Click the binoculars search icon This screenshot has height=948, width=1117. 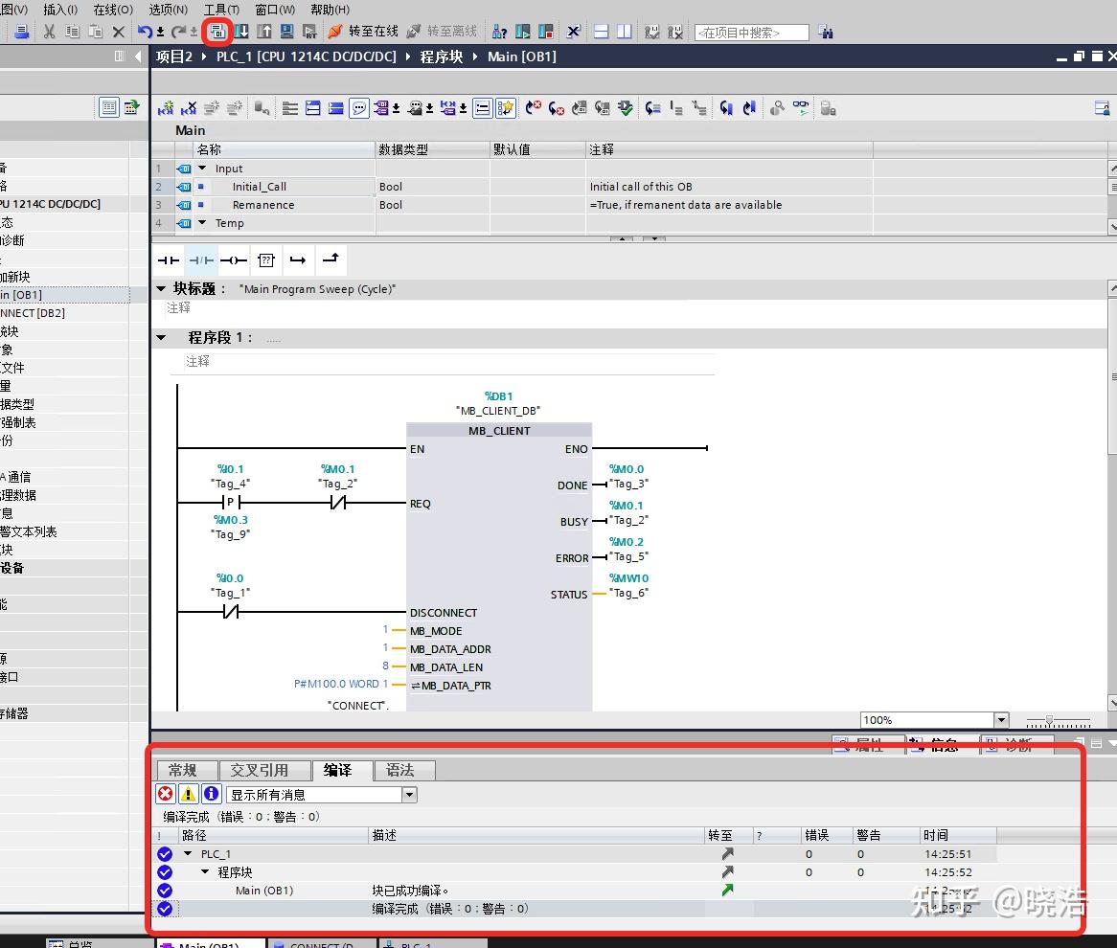tap(826, 32)
